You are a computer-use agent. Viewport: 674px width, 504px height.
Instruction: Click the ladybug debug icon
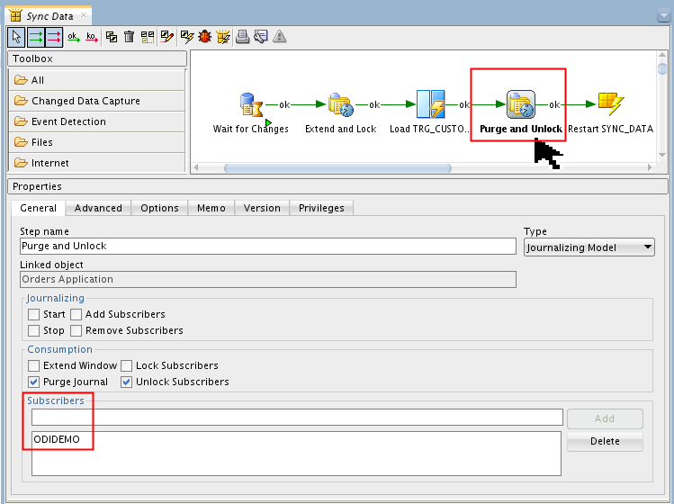pyautogui.click(x=205, y=37)
